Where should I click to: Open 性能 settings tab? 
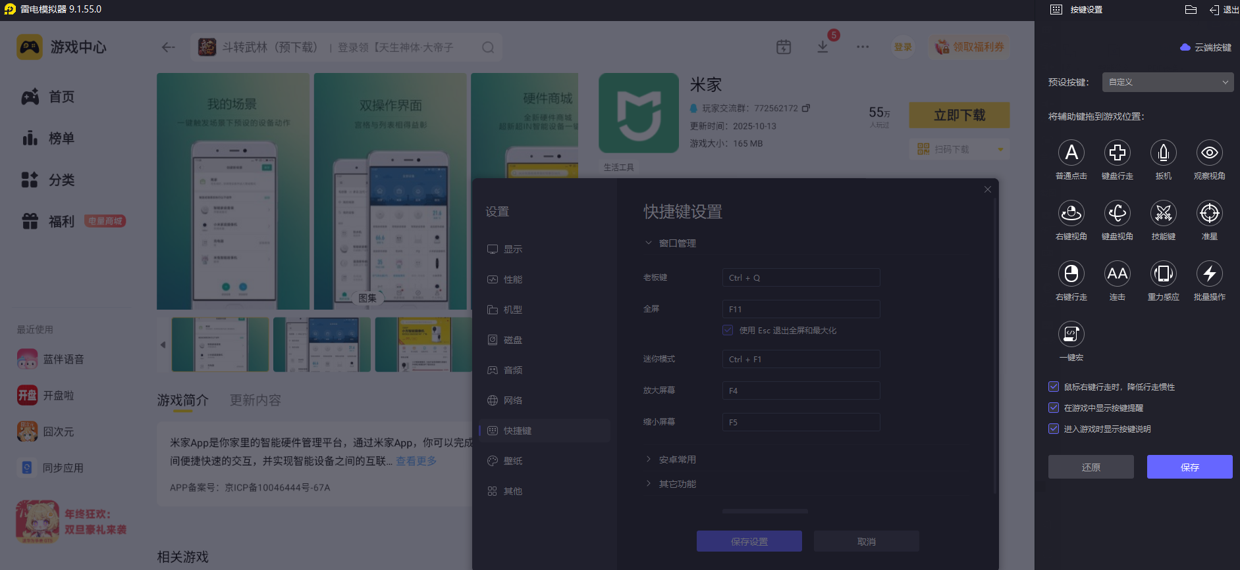[x=545, y=279]
